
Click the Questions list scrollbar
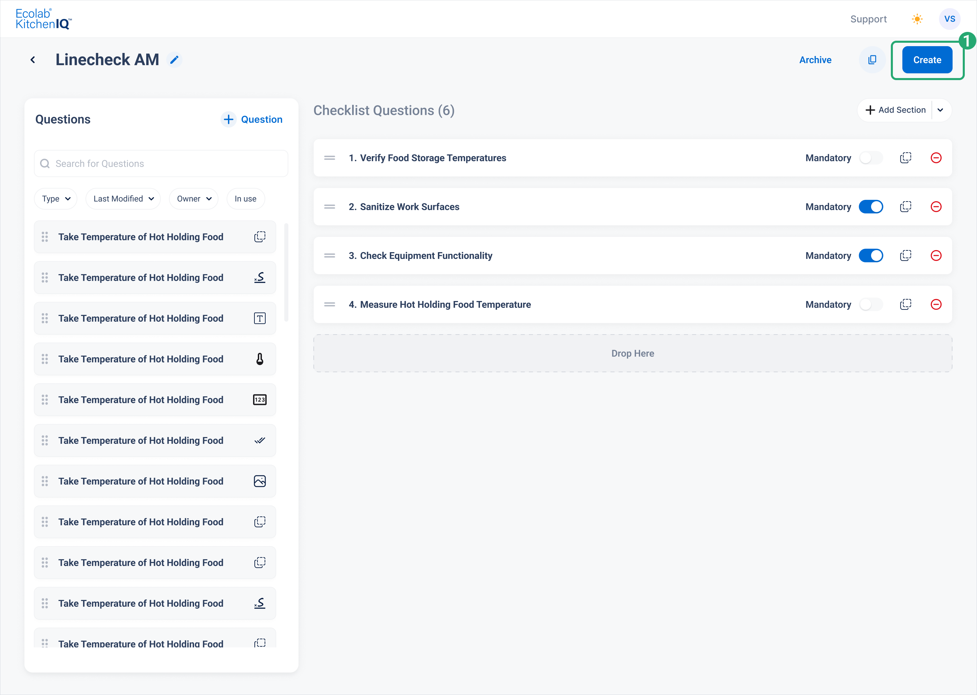(286, 272)
